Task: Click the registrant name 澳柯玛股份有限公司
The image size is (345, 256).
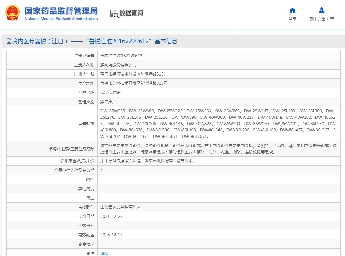Action: coord(118,65)
